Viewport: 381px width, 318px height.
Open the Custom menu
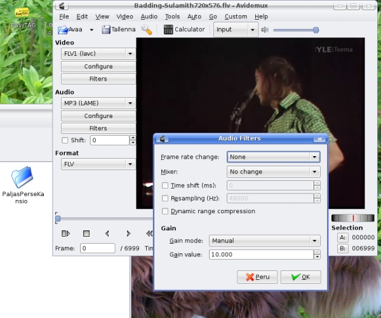[236, 17]
